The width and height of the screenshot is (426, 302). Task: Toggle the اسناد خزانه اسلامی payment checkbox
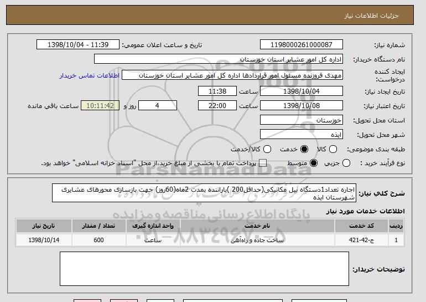(x=263, y=163)
